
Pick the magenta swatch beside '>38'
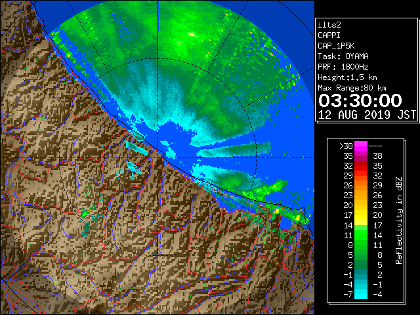(361, 146)
